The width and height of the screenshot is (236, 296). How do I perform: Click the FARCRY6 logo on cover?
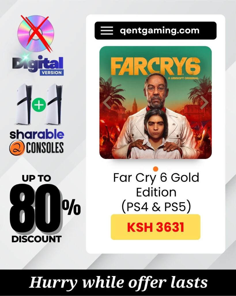[155, 66]
